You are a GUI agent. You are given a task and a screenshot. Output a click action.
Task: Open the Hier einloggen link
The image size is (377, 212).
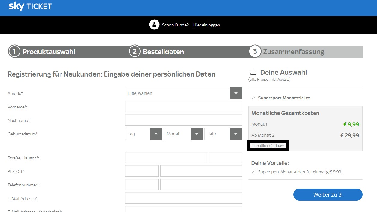coord(207,25)
